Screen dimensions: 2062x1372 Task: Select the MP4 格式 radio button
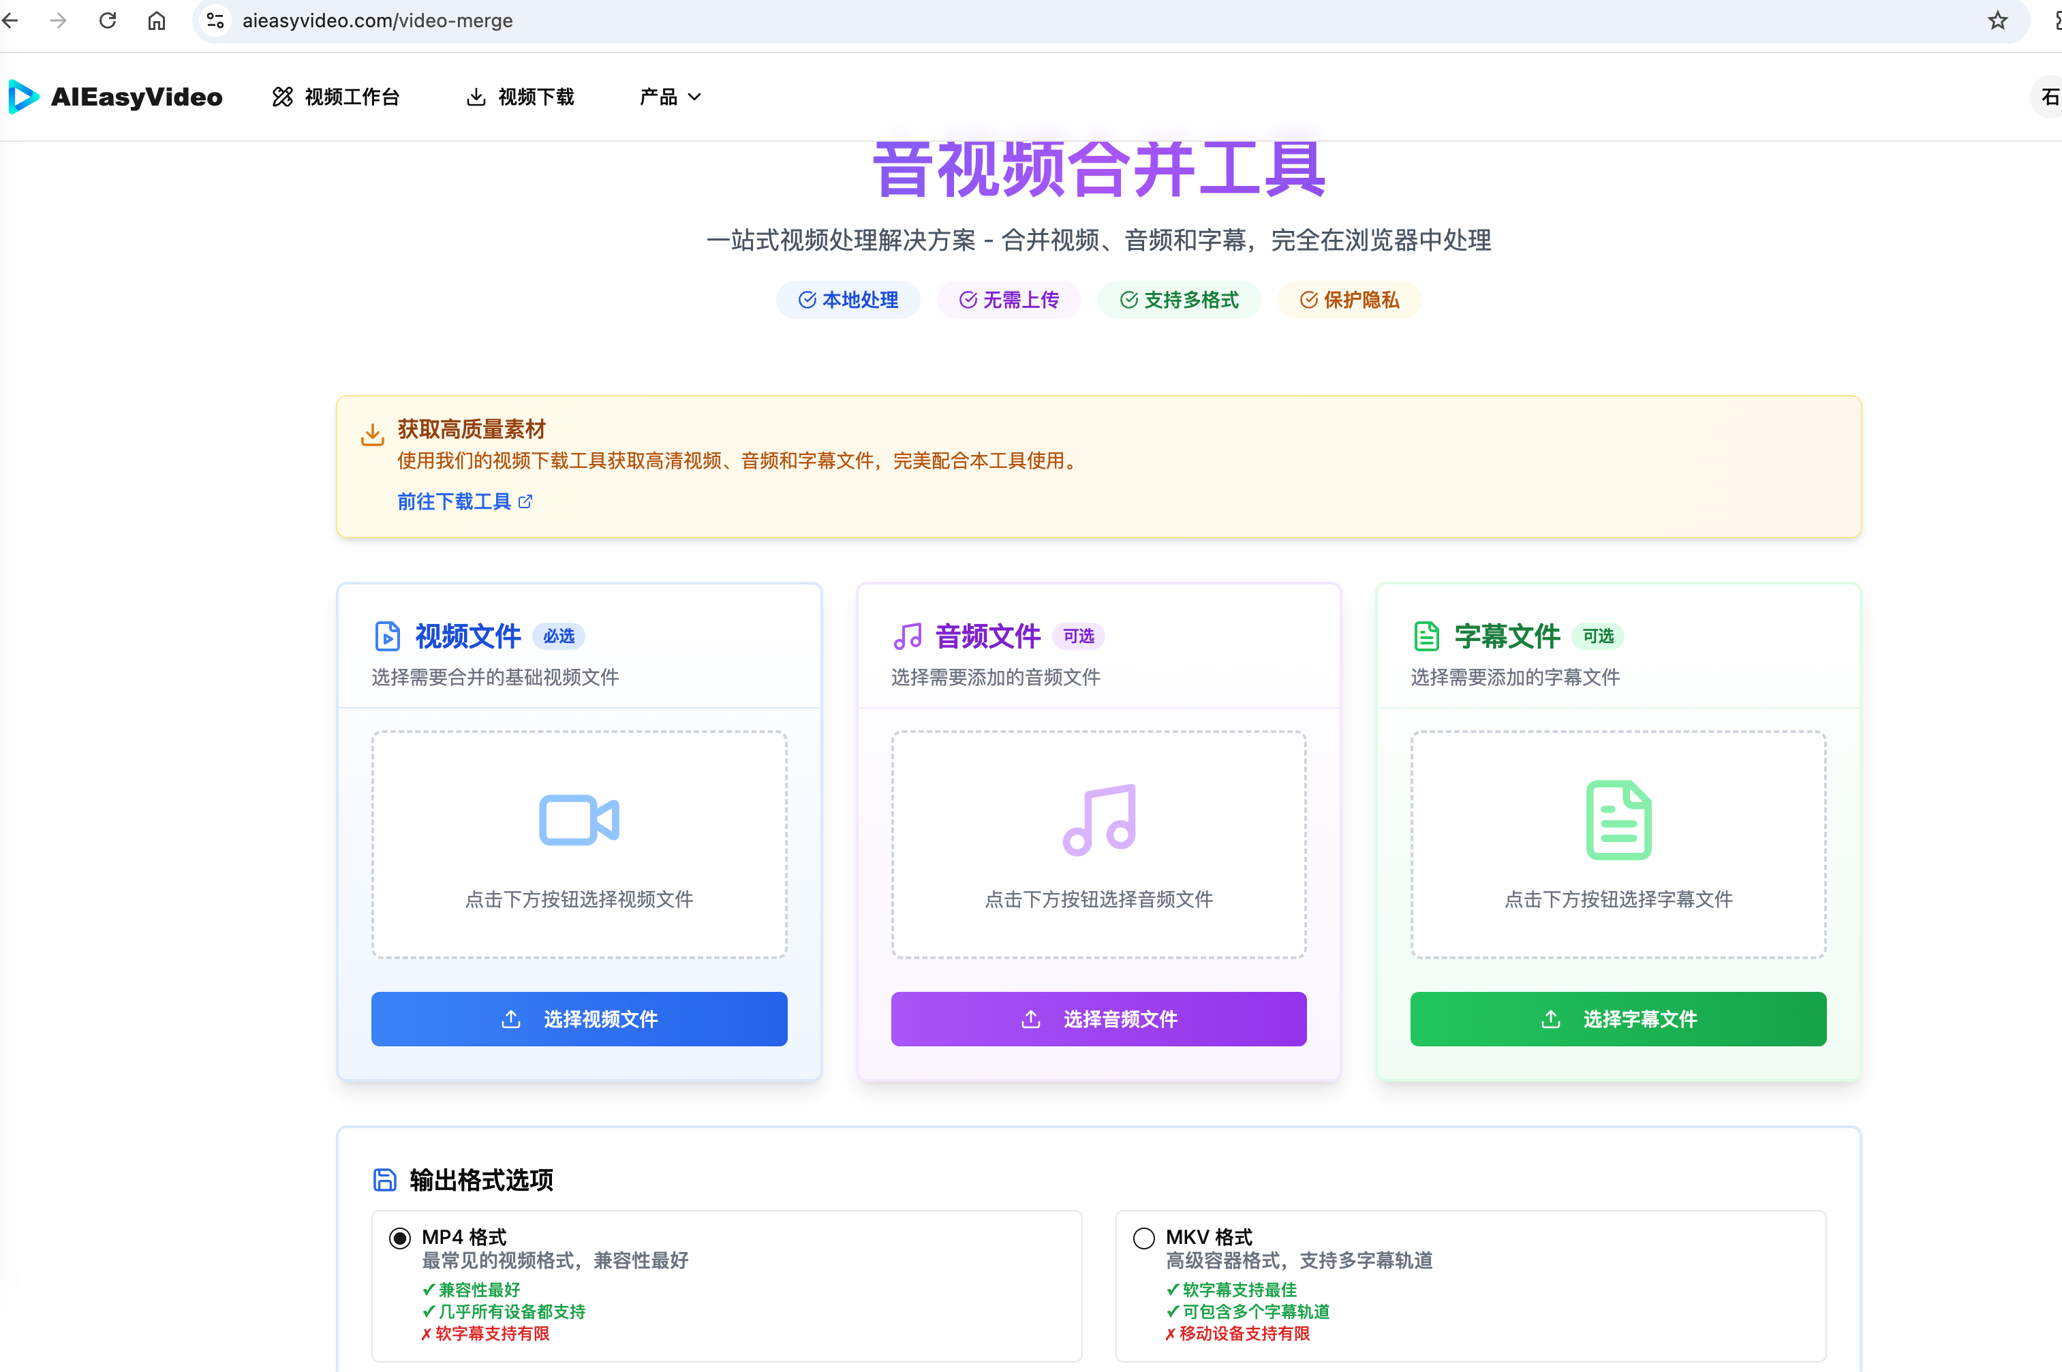(400, 1238)
